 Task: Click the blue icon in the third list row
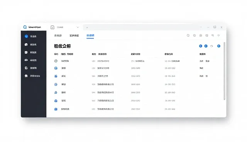56,76
